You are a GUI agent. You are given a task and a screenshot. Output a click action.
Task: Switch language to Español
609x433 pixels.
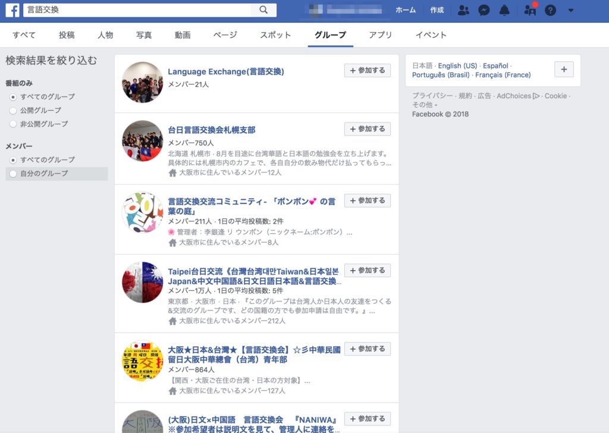click(495, 66)
